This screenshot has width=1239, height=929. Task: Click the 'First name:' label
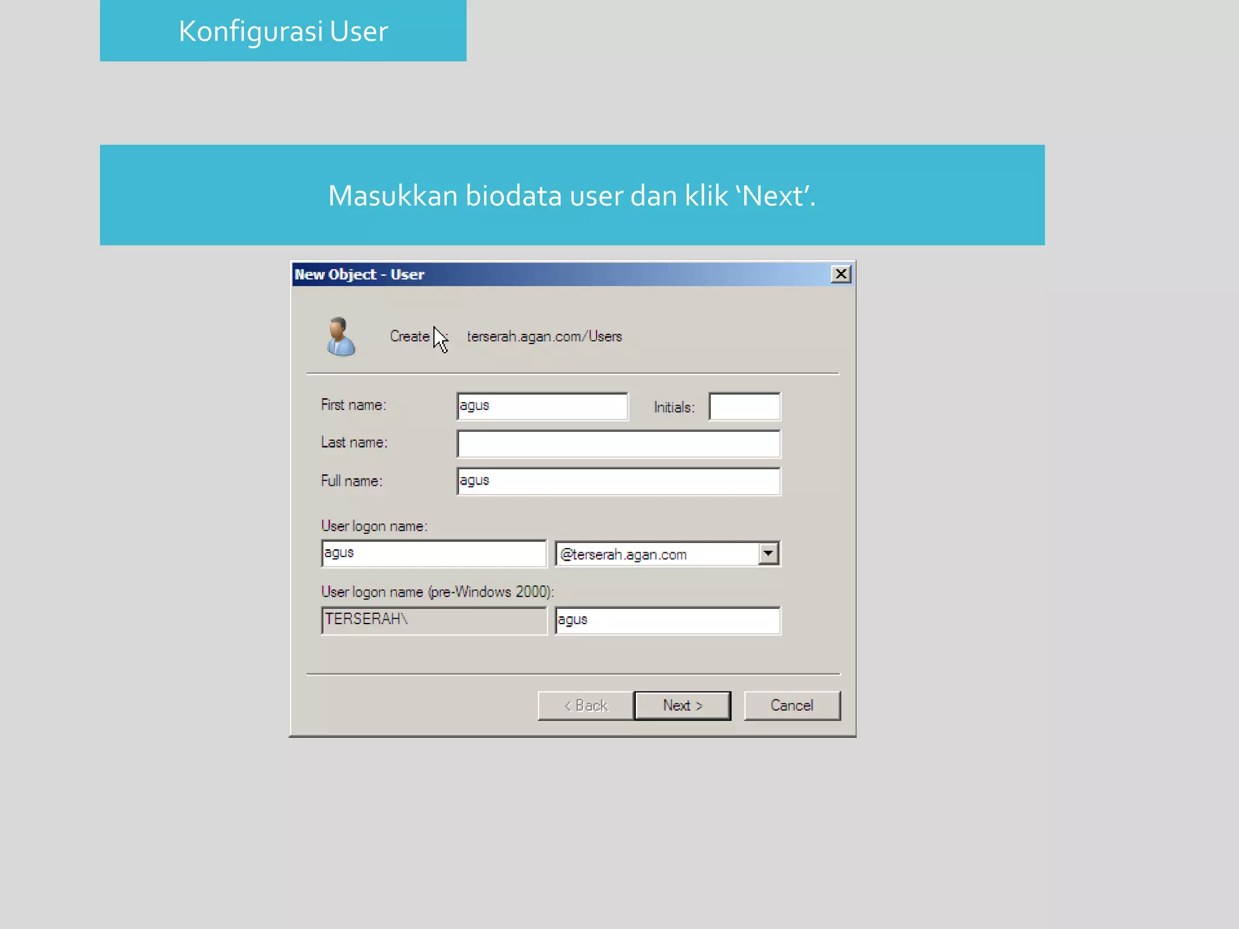pyautogui.click(x=353, y=405)
